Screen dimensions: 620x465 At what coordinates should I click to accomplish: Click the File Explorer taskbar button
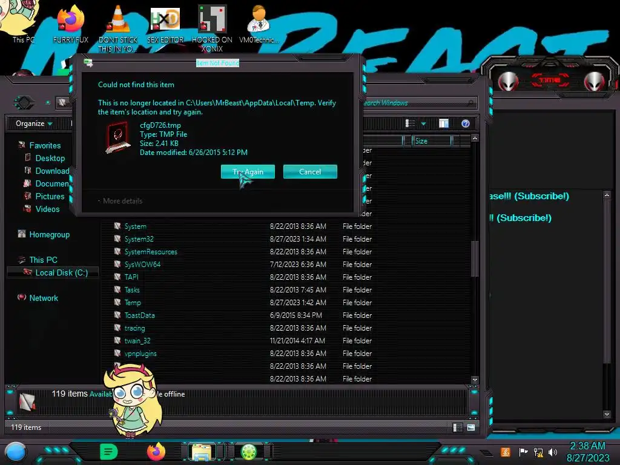202,452
